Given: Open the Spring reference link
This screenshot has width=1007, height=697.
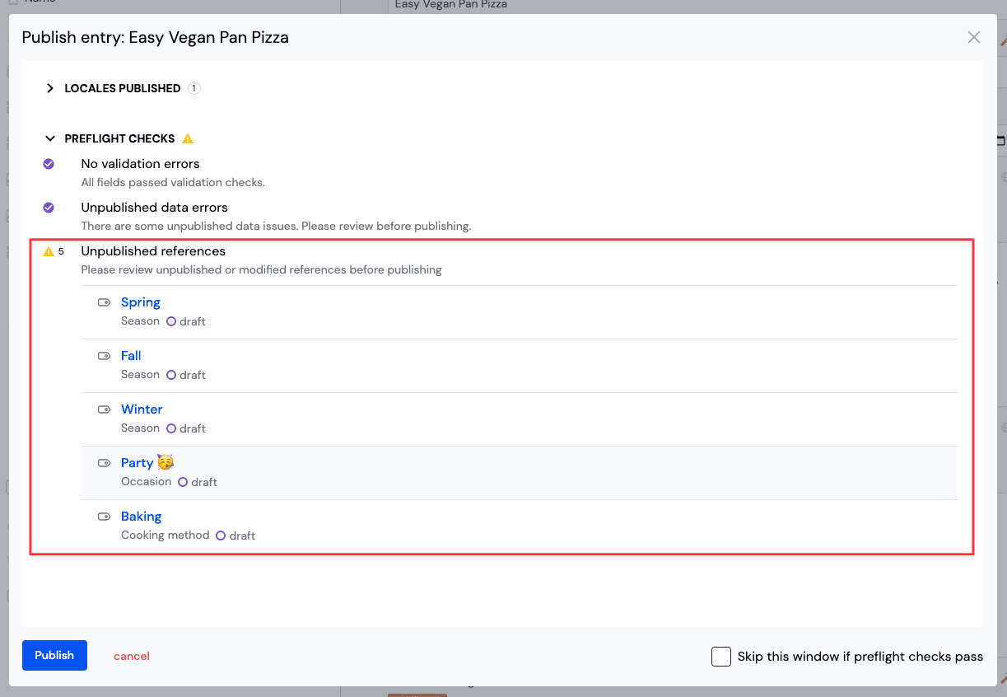Looking at the screenshot, I should coord(141,302).
